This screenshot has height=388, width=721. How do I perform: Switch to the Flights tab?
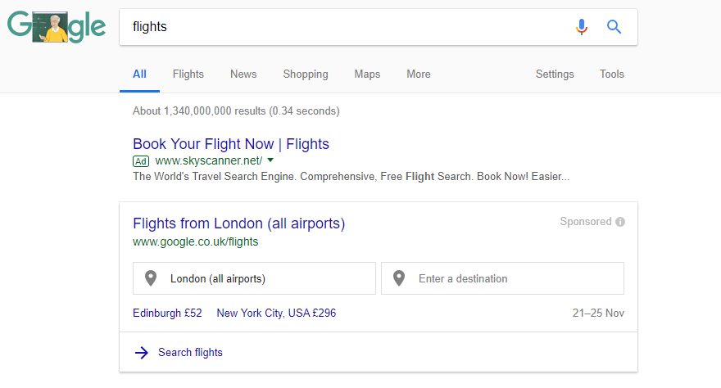(188, 74)
